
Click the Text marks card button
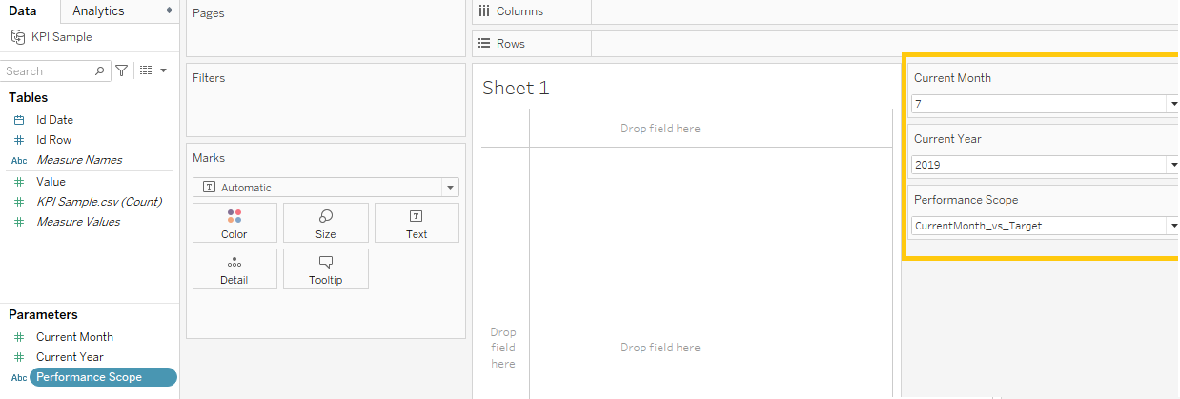pyautogui.click(x=417, y=223)
